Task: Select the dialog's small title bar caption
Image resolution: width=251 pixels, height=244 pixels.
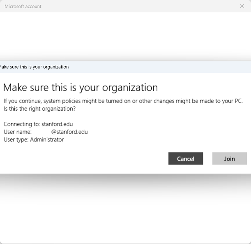Action: click(34, 67)
